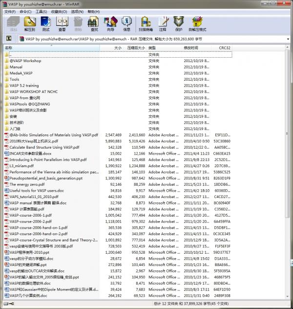Open the Options (选项) menu
This screenshot has height=309, width=293.
[77, 12]
